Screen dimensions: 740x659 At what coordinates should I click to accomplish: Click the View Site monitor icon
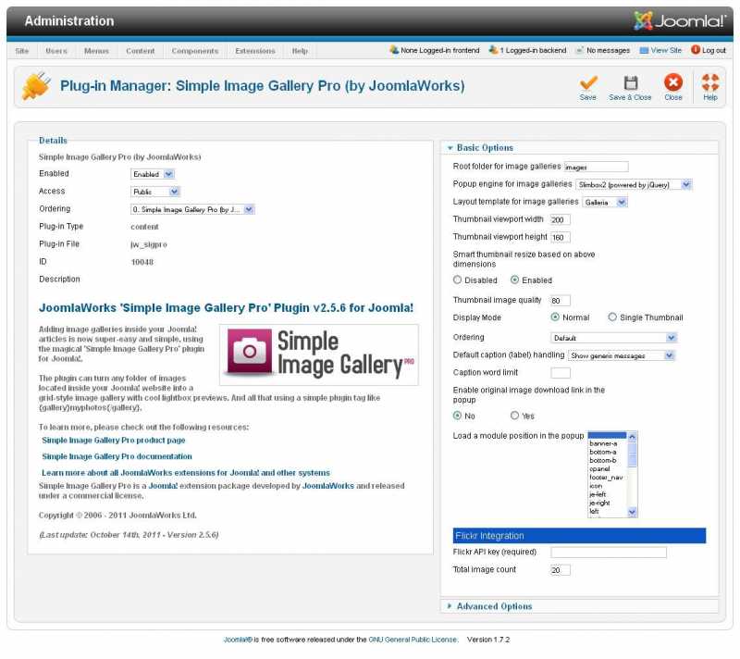pos(644,50)
